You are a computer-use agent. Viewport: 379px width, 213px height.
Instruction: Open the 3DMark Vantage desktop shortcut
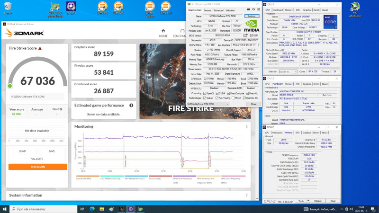tap(150, 9)
